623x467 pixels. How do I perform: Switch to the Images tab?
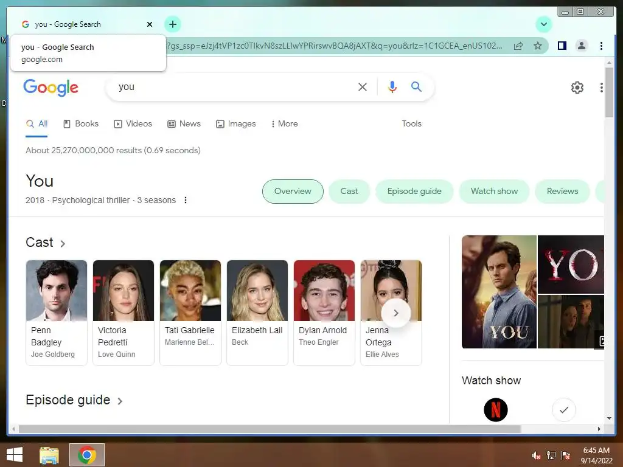click(x=236, y=124)
